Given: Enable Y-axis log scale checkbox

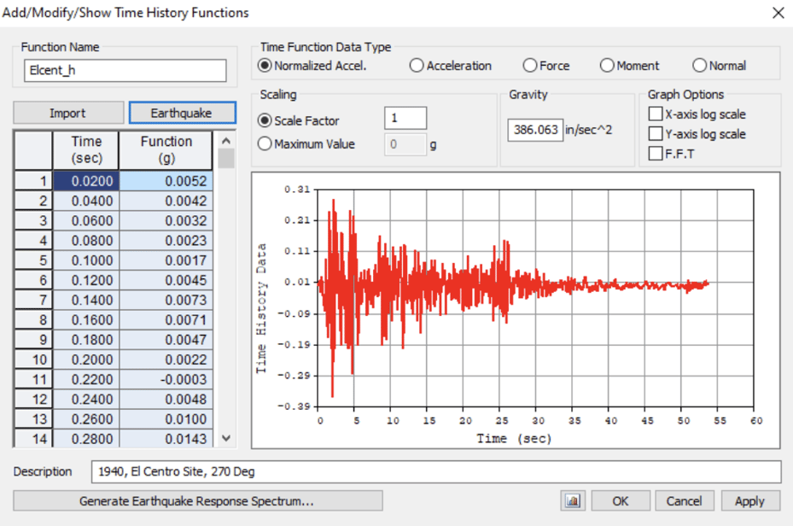Looking at the screenshot, I should pyautogui.click(x=656, y=133).
